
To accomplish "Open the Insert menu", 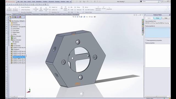I will tap(29, 2).
